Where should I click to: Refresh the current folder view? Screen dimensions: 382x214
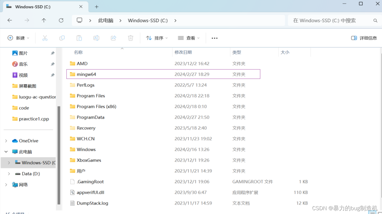click(61, 20)
